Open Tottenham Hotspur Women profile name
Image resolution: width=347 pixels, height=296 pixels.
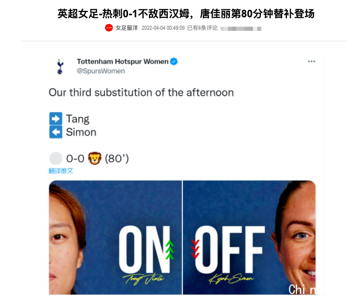(123, 62)
